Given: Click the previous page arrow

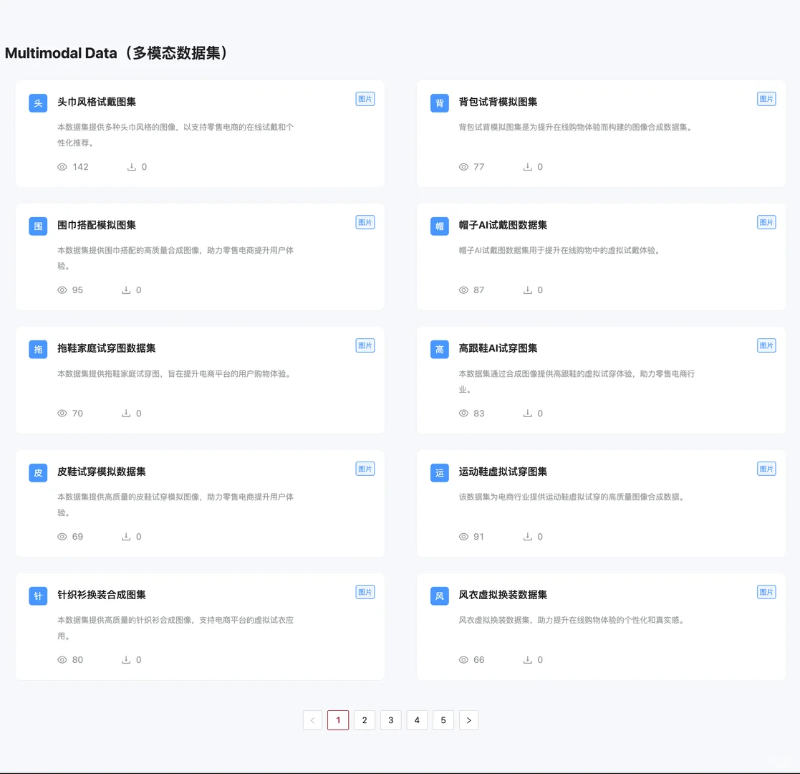Looking at the screenshot, I should [x=312, y=720].
